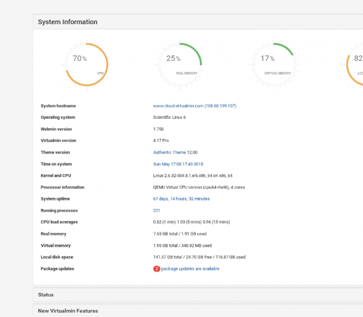Open the www.cloud.virtualmin.com hostname link
363x317 pixels.
[195, 106]
